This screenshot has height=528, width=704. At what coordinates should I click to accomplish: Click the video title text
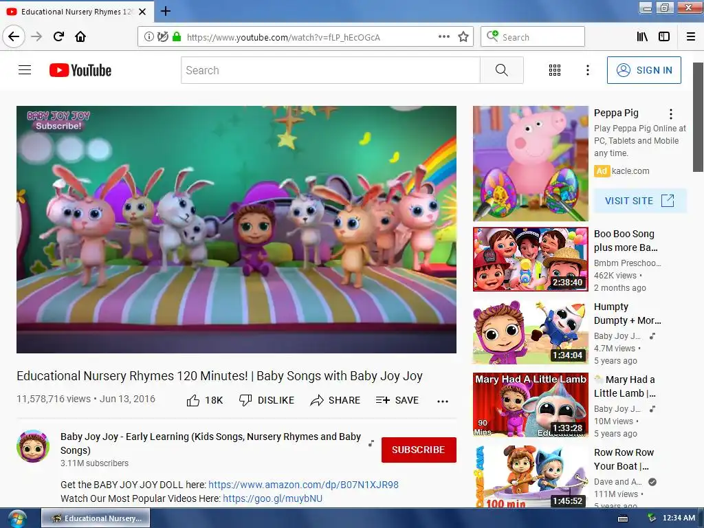(x=219, y=376)
